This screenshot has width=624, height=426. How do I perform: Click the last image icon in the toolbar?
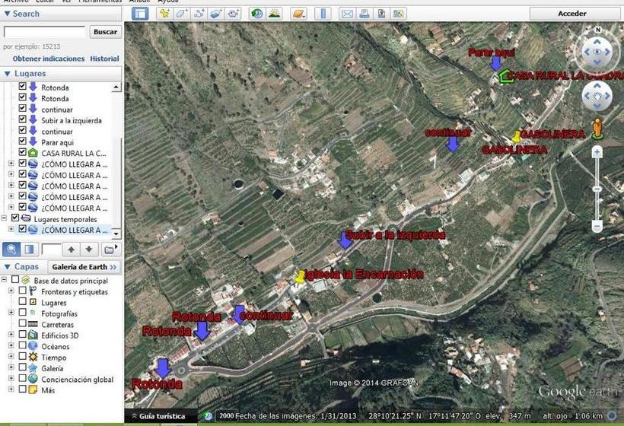tap(398, 14)
